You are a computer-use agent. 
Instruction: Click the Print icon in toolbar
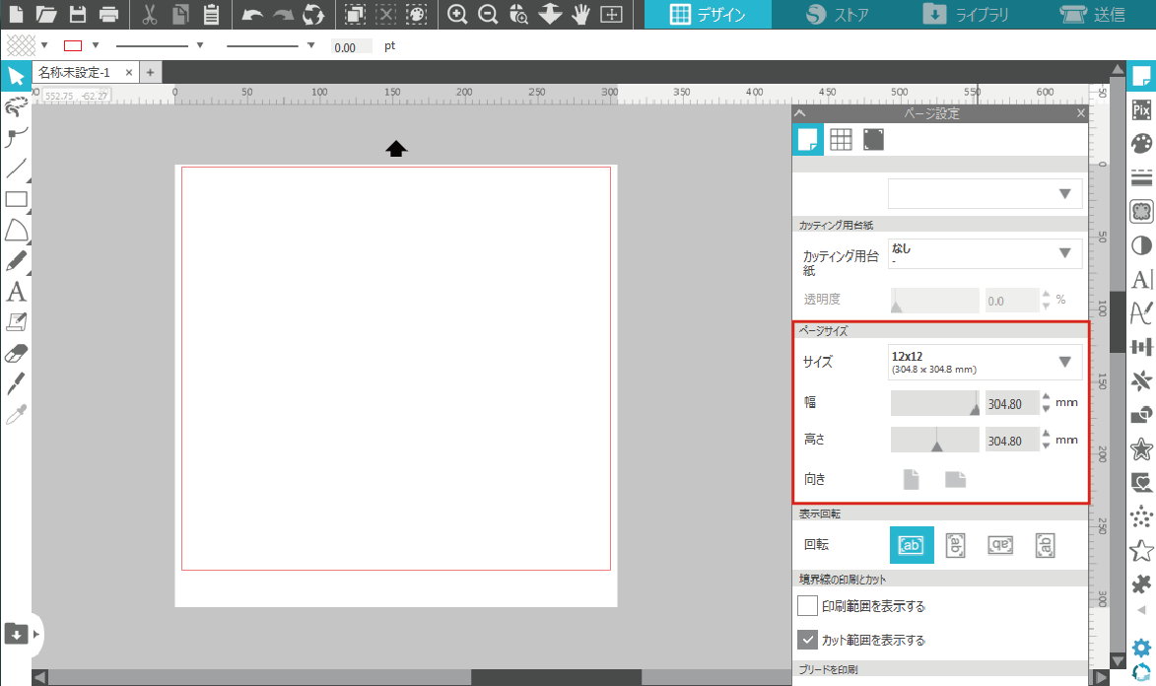tap(108, 15)
